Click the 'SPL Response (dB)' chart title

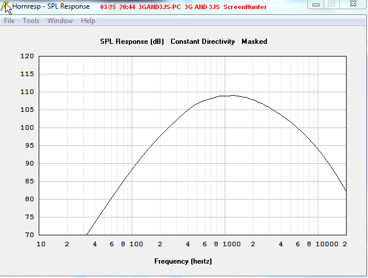132,42
